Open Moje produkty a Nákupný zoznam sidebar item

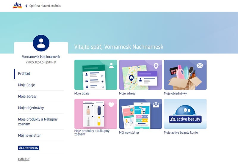(x=38, y=122)
